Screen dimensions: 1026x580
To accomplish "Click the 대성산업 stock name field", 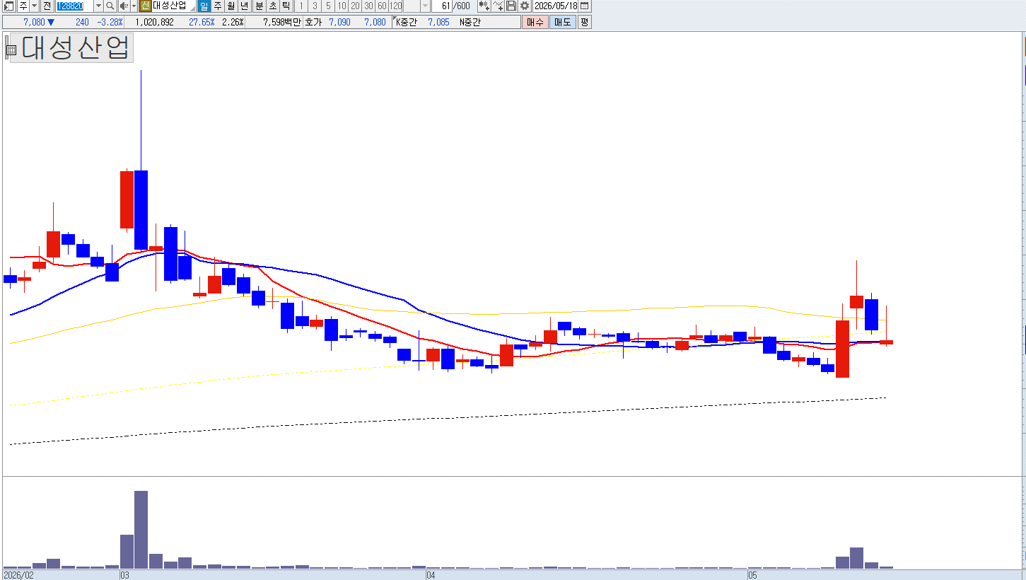I will tap(173, 6).
